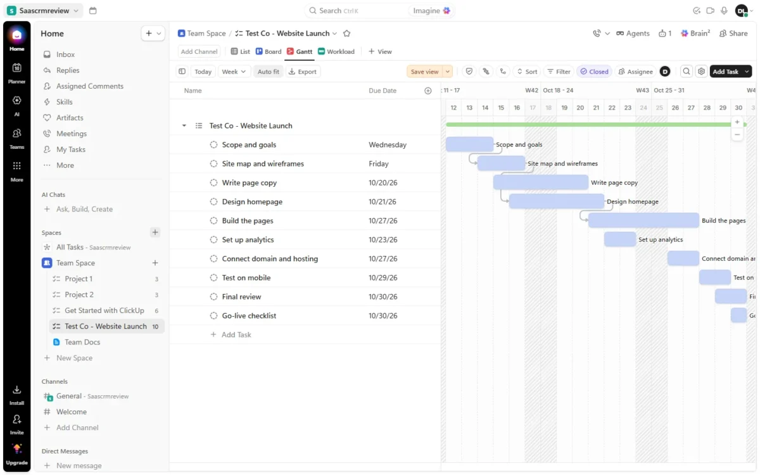Toggle status circle for Write page copy
The width and height of the screenshot is (760, 475).
pyautogui.click(x=214, y=182)
